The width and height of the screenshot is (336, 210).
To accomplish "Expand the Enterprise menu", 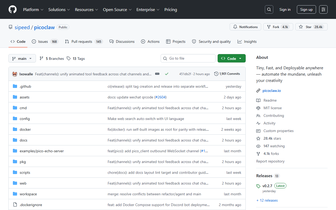I will pos(148,9).
